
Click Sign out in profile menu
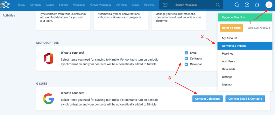[245, 85]
